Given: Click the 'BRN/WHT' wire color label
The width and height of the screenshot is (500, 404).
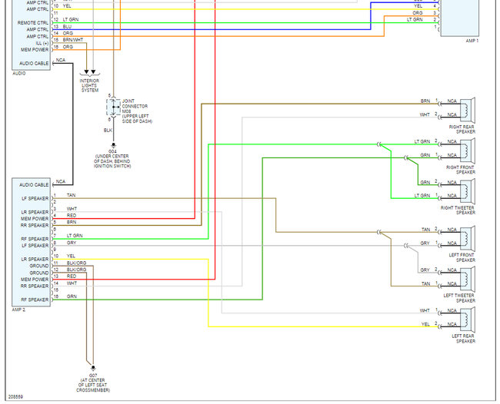Looking at the screenshot, I should coord(73,40).
